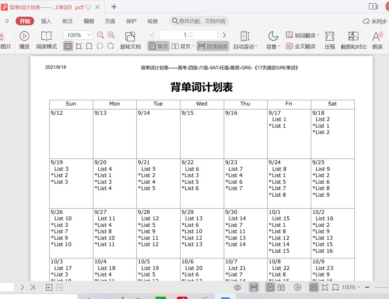Screen dimensions: 389x299
Task: Click the 播放 slideshow icon
Action: [24, 36]
